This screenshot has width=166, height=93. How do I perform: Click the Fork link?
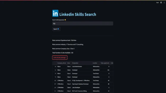point(157,3)
